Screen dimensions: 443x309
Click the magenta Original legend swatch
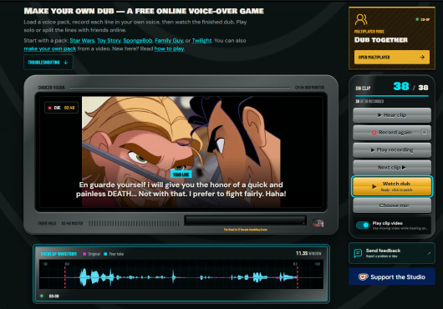pyautogui.click(x=84, y=254)
